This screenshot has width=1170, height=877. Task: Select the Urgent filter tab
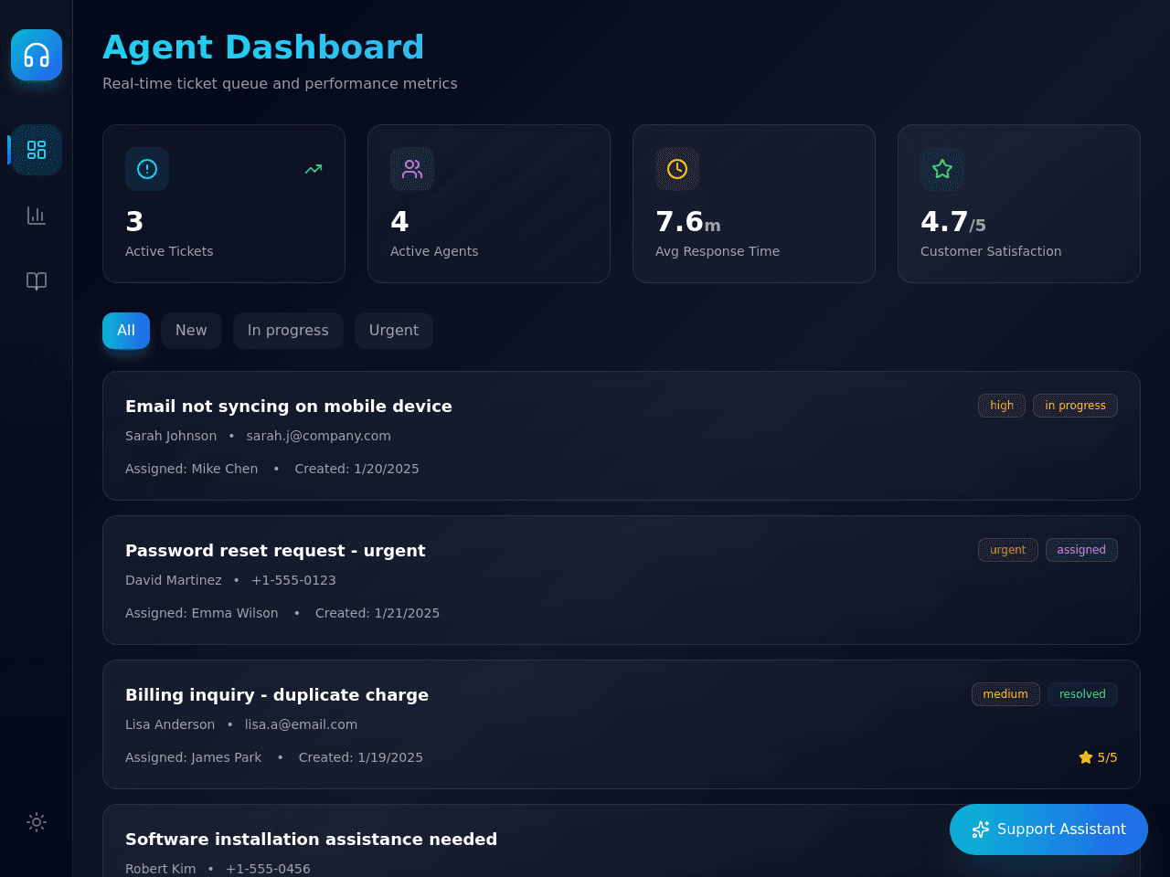(x=394, y=331)
